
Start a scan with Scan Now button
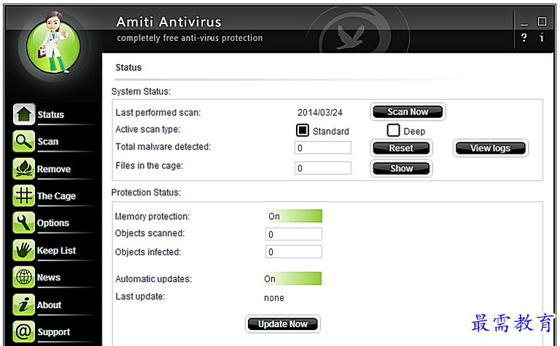pos(408,112)
